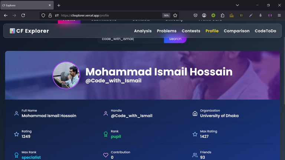
Task: Click the handle search input field
Action: point(130,39)
